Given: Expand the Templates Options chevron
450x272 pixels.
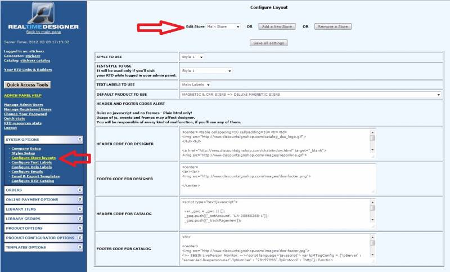Looking at the screenshot, I should point(80,247).
